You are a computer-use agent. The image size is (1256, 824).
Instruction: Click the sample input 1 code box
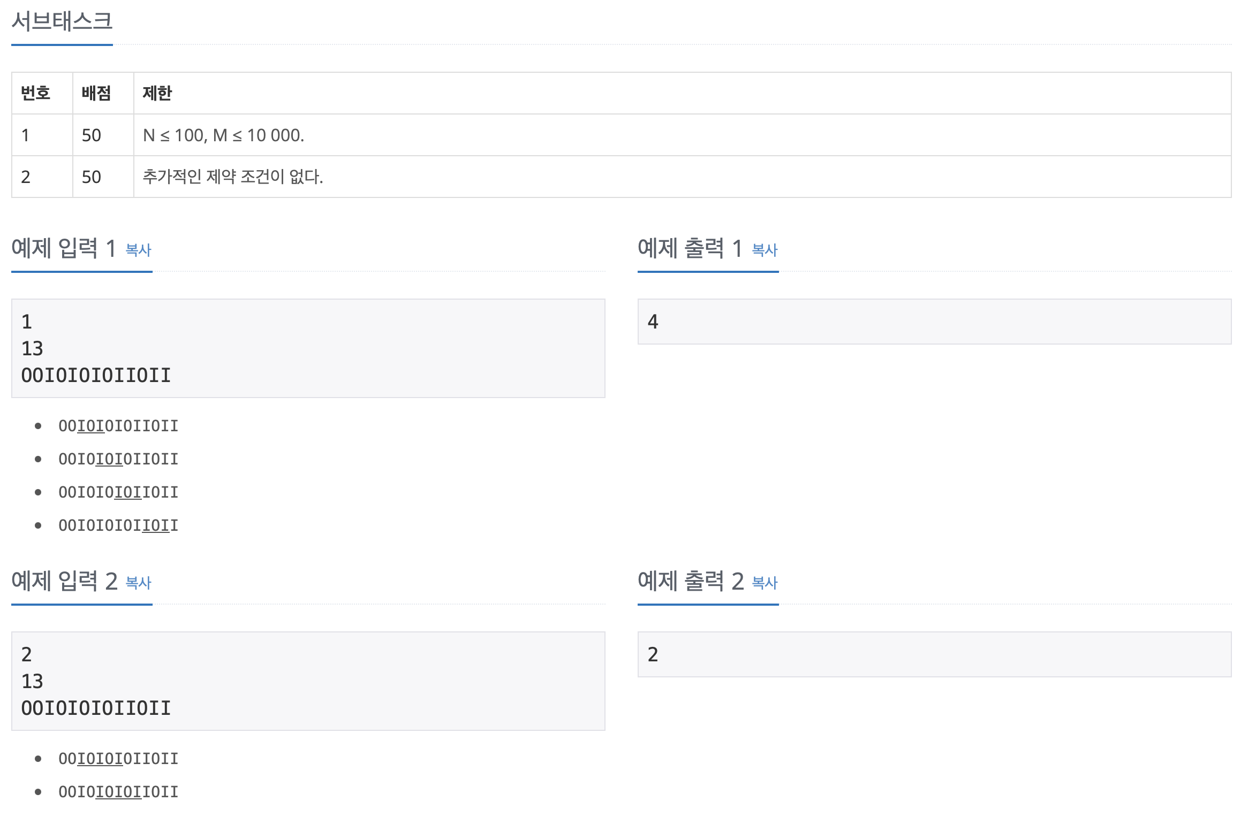pyautogui.click(x=308, y=348)
